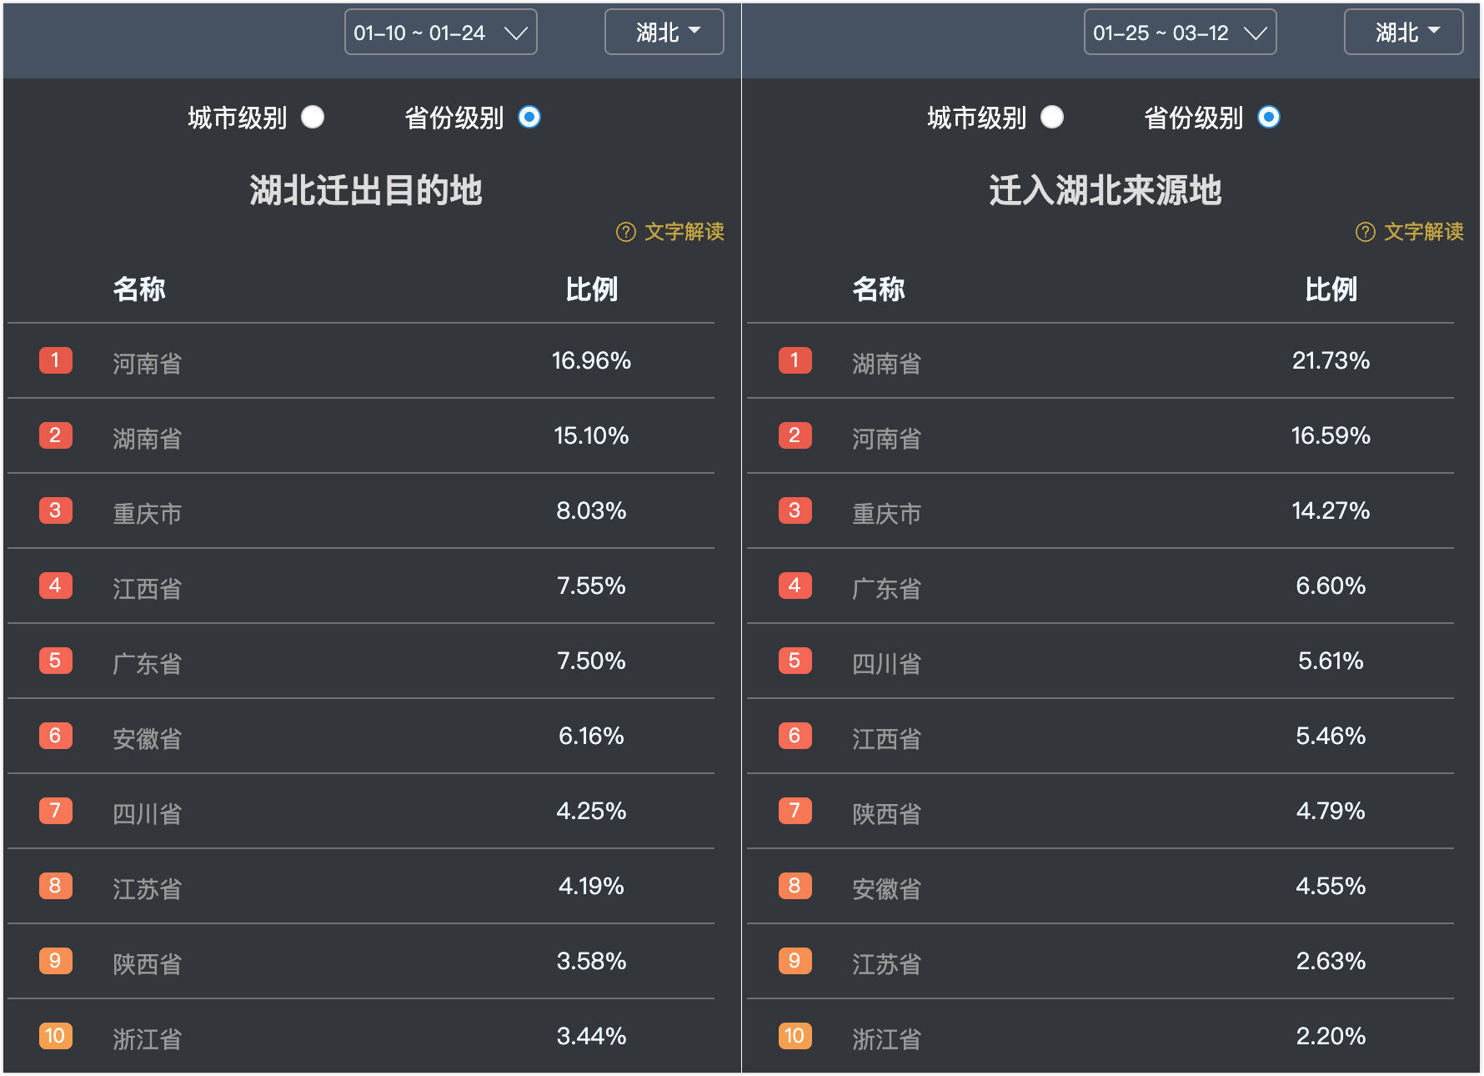Click rank 7 badge beside 四川省 in left list

coord(56,811)
